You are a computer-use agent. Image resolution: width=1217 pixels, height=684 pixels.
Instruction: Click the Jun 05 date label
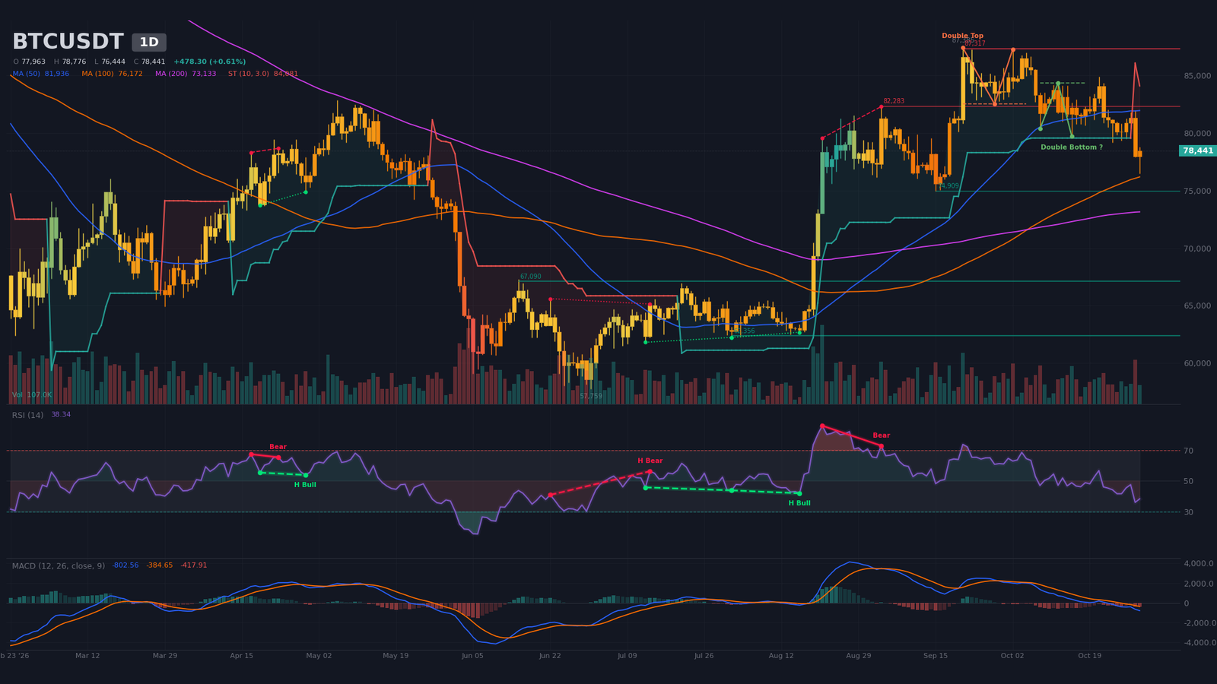pos(472,655)
